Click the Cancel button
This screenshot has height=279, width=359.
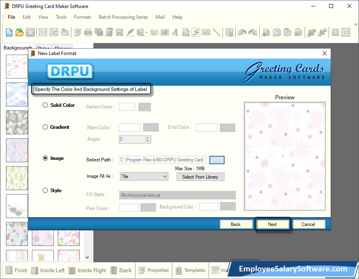(308, 224)
